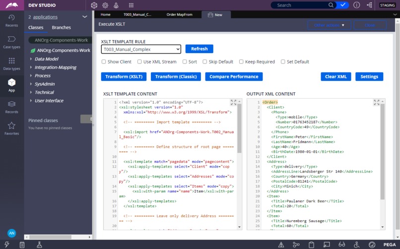Open the tab overflow chevron at right
This screenshot has height=249, width=400.
click(395, 14)
